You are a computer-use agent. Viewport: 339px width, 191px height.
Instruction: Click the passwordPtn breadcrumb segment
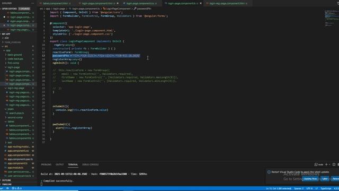(144, 8)
